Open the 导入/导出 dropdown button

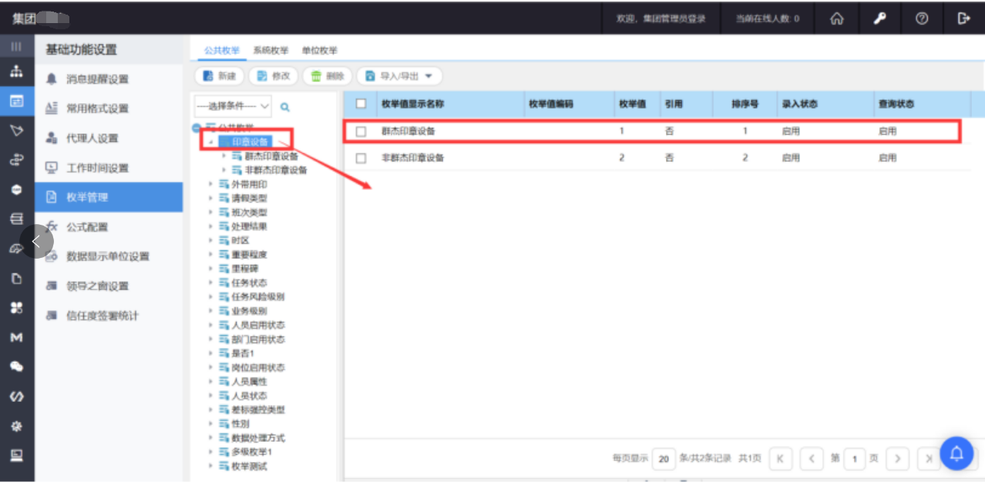pos(399,76)
